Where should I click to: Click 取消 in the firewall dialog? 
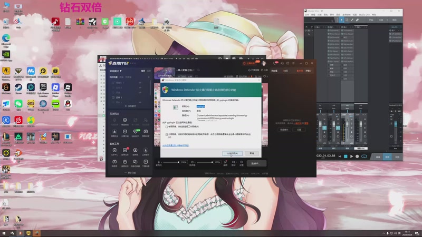pyautogui.click(x=252, y=153)
